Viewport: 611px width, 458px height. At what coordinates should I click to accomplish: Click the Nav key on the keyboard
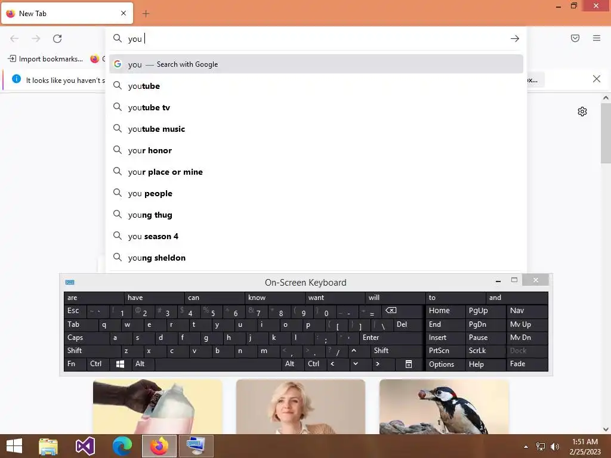(x=527, y=311)
